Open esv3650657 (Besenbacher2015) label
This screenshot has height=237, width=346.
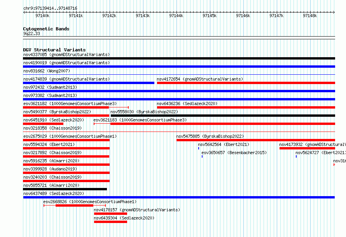pos(234,153)
